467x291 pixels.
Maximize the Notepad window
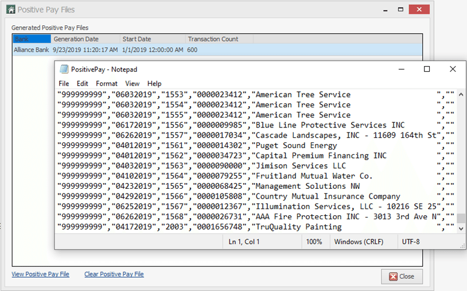point(427,69)
